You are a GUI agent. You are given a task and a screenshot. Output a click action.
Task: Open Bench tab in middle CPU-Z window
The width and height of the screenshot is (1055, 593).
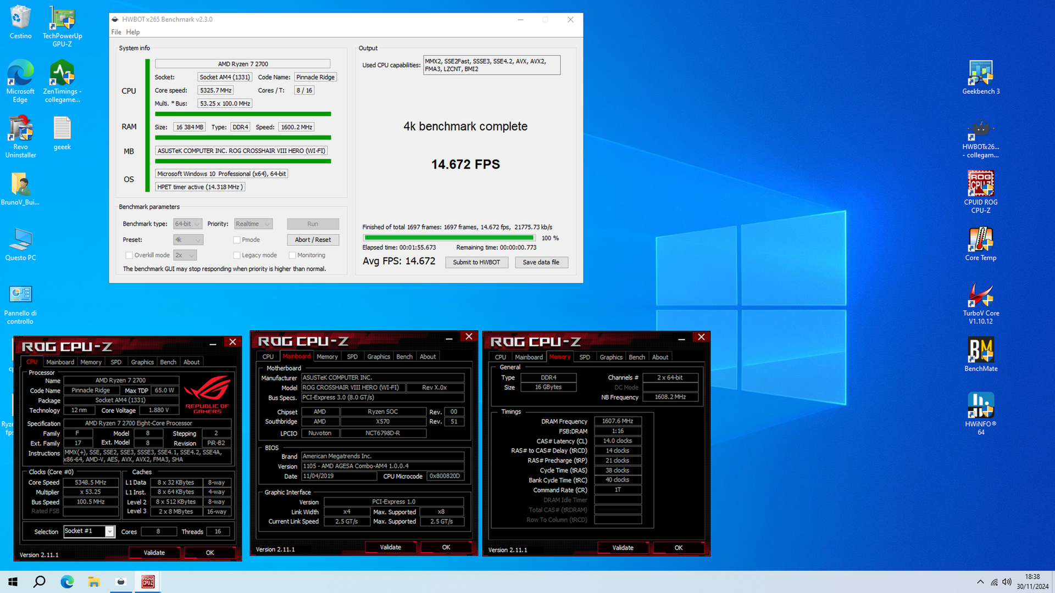404,356
